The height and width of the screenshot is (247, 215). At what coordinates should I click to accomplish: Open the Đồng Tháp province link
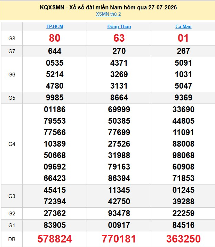click(119, 26)
